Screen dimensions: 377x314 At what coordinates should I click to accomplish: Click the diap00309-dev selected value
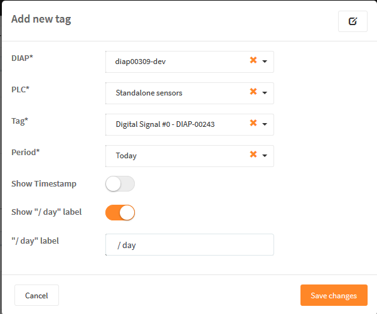coord(141,62)
